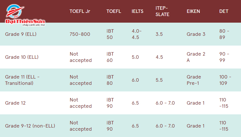
Task: Click the 4.0-4.5 IELTS score cell
Action: point(137,34)
